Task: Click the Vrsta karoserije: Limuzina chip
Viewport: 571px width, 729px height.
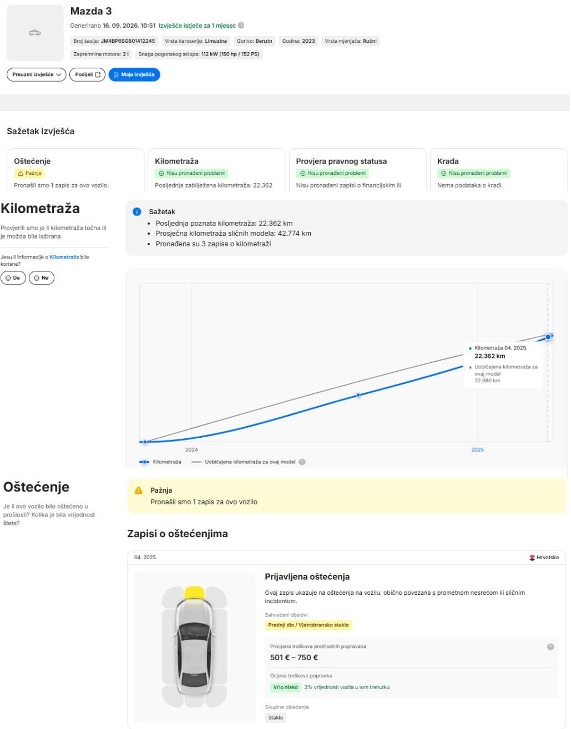Action: (x=196, y=41)
